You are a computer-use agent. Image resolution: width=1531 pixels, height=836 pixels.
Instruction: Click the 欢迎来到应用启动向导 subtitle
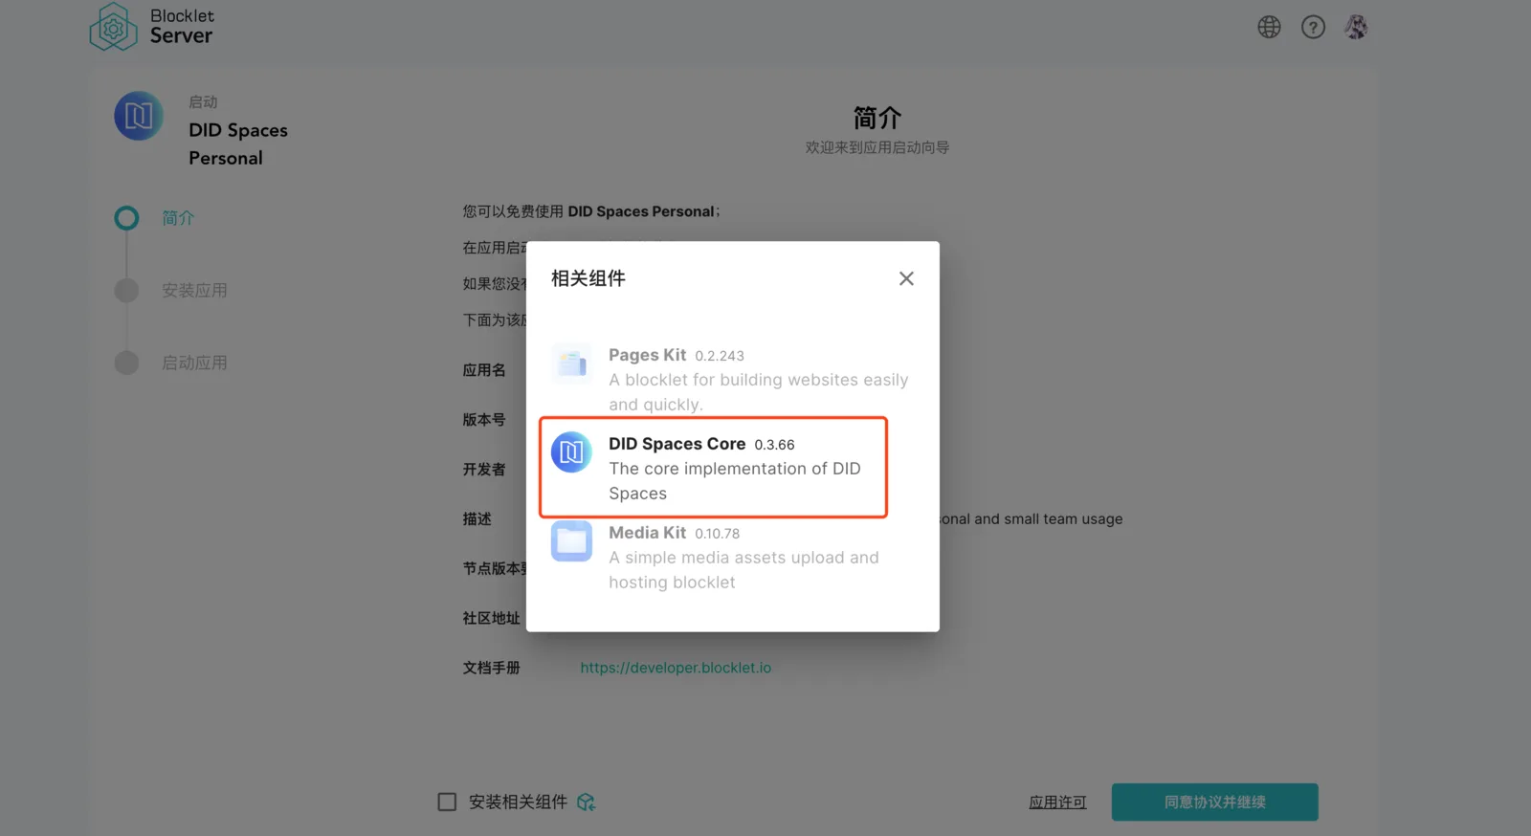[x=877, y=147]
